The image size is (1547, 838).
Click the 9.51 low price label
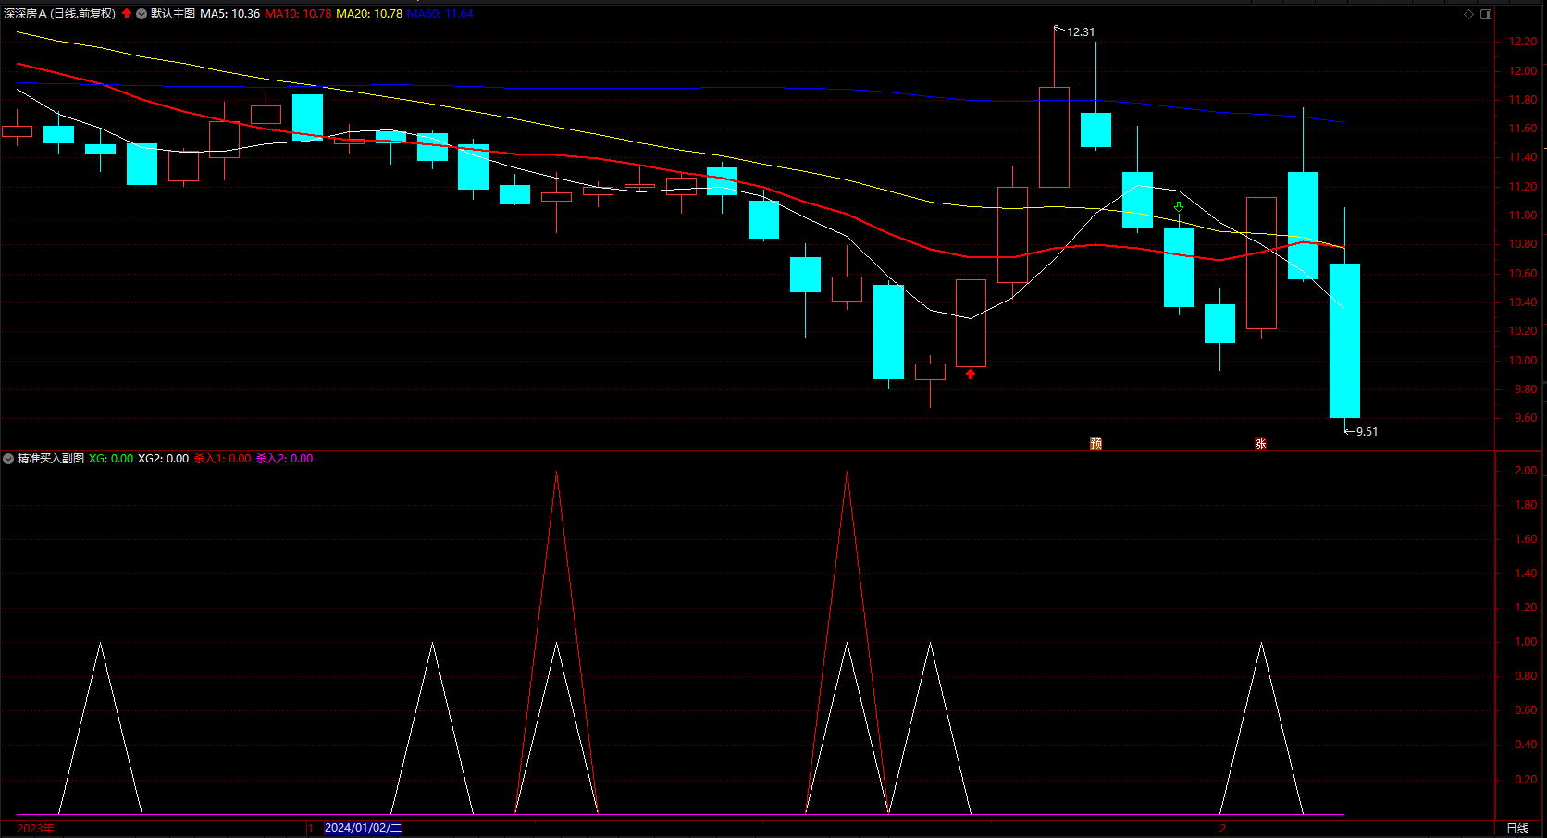pyautogui.click(x=1367, y=432)
